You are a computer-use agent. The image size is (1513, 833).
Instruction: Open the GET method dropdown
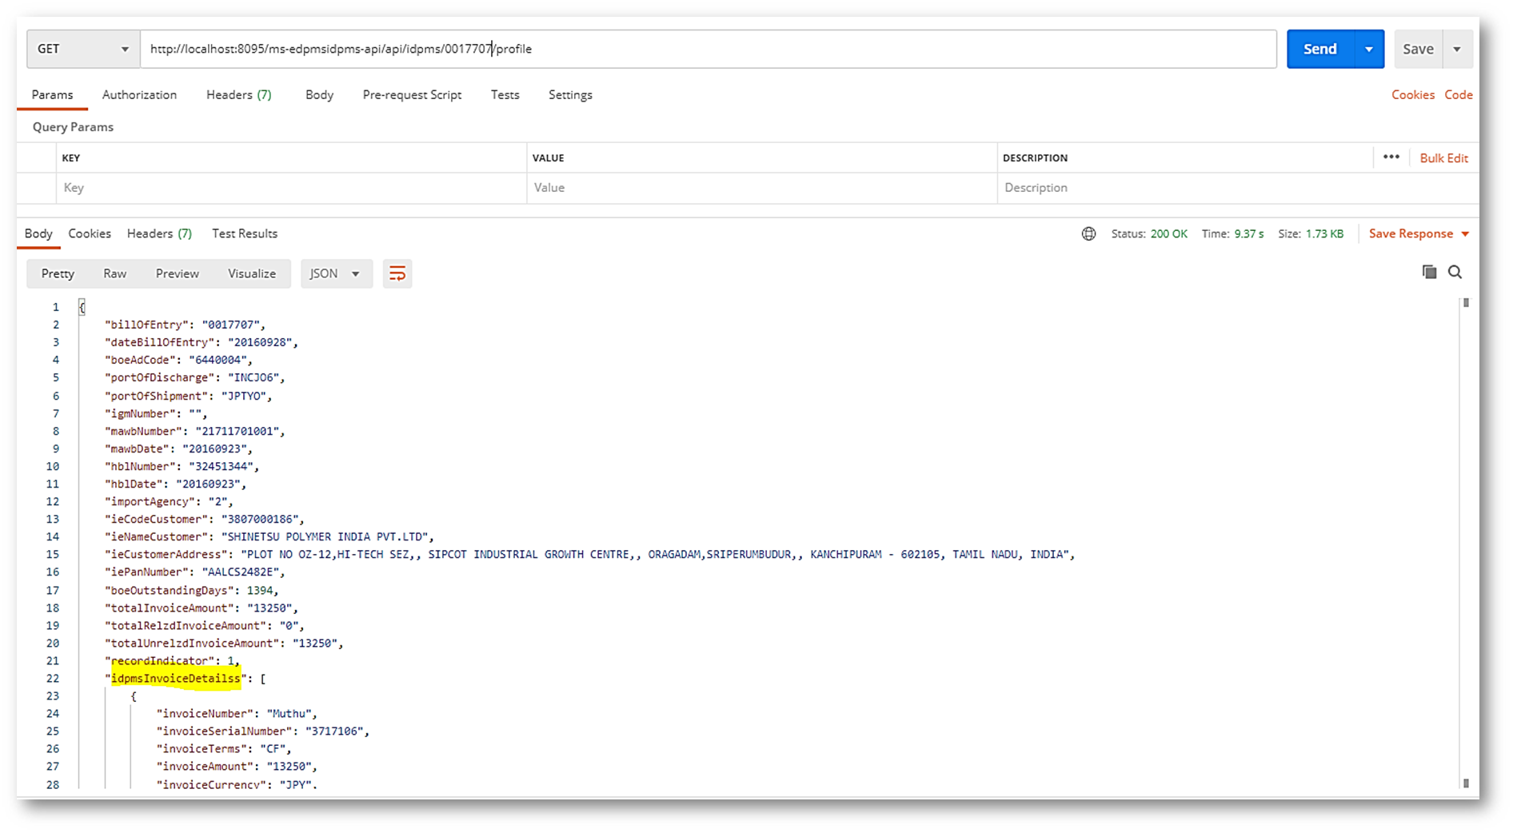tap(82, 50)
